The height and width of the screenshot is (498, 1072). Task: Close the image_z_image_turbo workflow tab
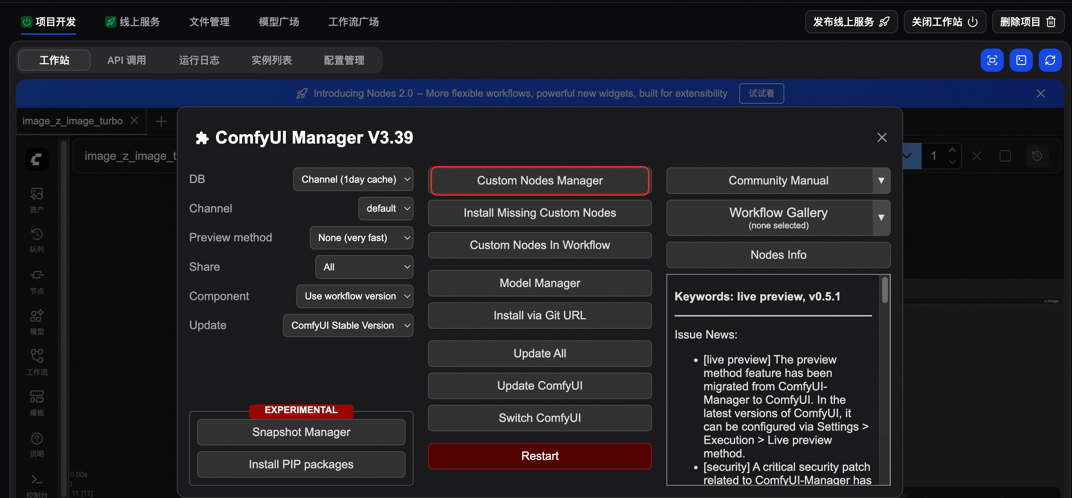(134, 121)
